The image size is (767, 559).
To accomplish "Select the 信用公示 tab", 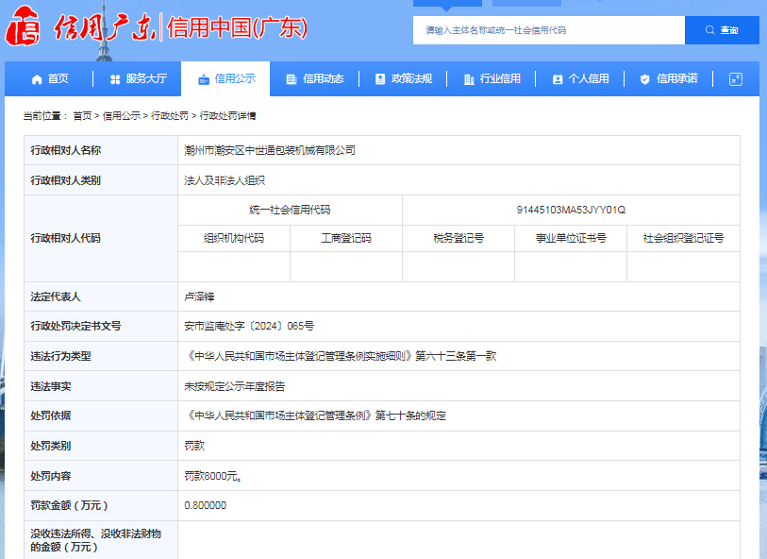I will click(225, 78).
